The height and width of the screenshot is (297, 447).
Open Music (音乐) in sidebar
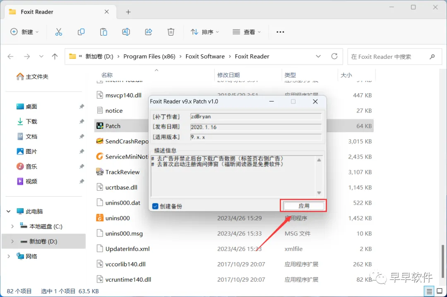pos(27,167)
